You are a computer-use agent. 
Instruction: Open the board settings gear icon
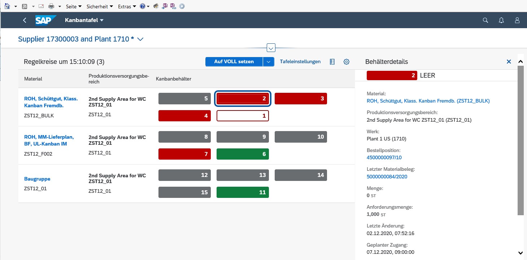click(x=346, y=61)
